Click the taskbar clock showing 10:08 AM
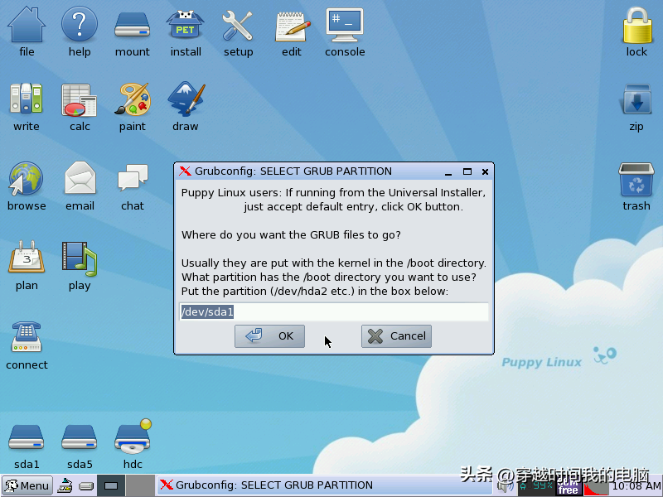Image resolution: width=663 pixels, height=497 pixels. 636,486
